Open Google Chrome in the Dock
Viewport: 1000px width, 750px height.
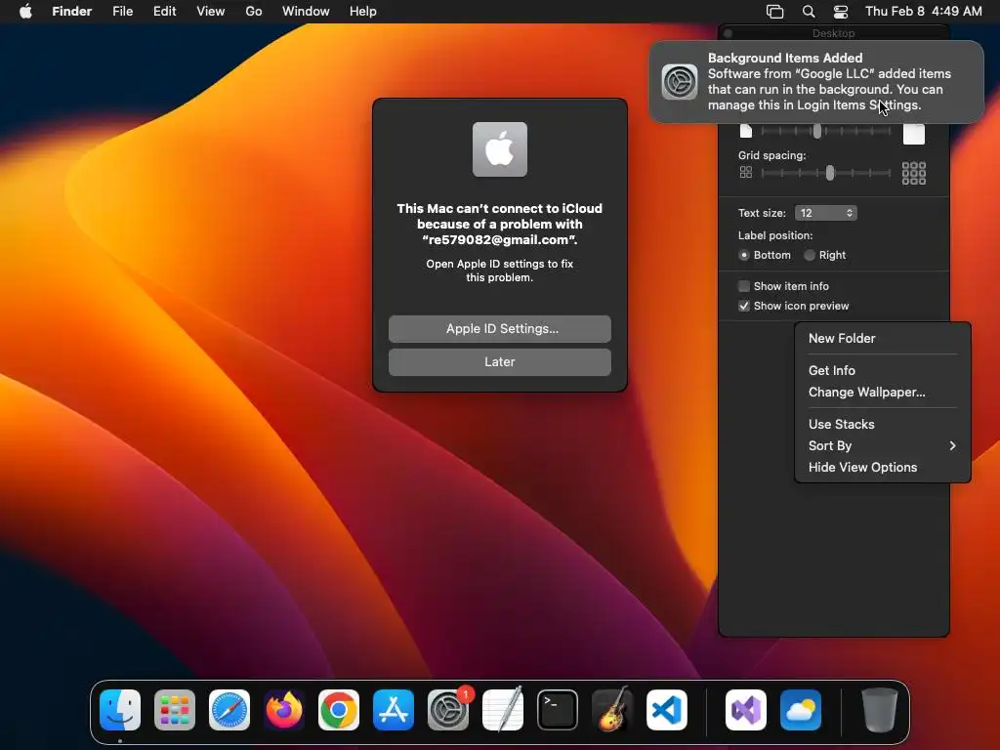tap(339, 710)
